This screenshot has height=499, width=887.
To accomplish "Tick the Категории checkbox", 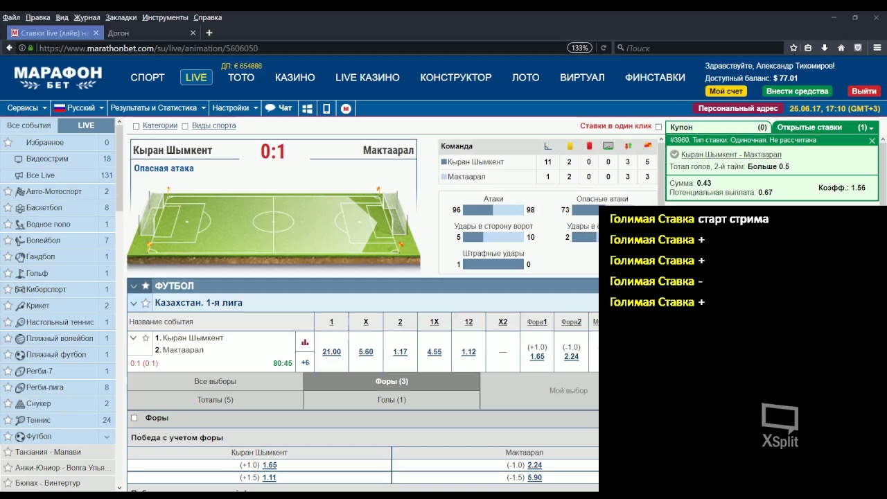I will coord(136,126).
